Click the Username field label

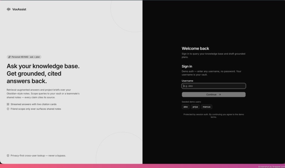(x=187, y=81)
